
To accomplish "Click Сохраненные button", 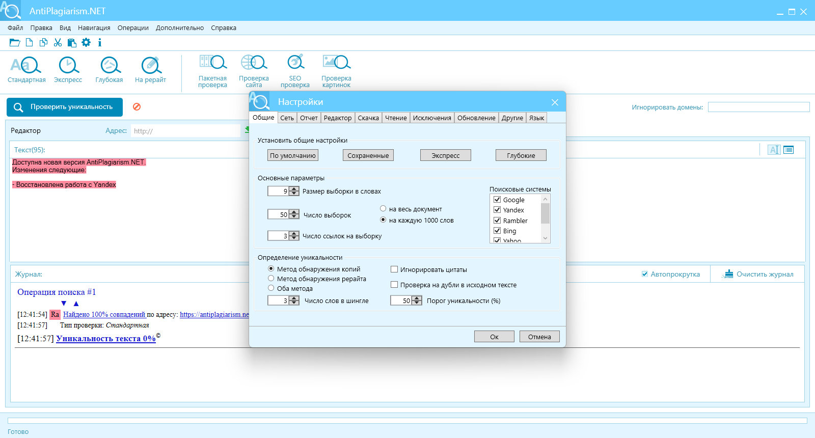I will 368,155.
